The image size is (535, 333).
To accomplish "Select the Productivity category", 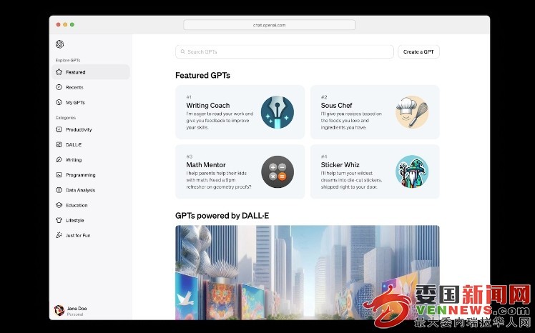I will [91, 129].
